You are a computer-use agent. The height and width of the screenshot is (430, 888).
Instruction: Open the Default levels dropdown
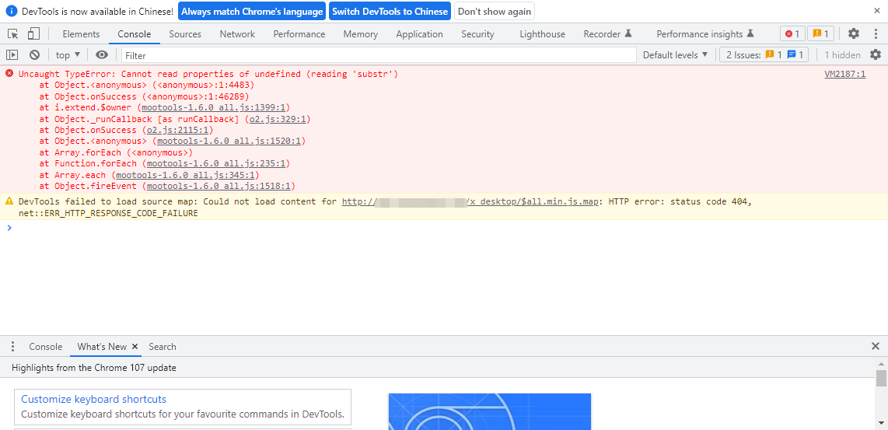click(676, 55)
